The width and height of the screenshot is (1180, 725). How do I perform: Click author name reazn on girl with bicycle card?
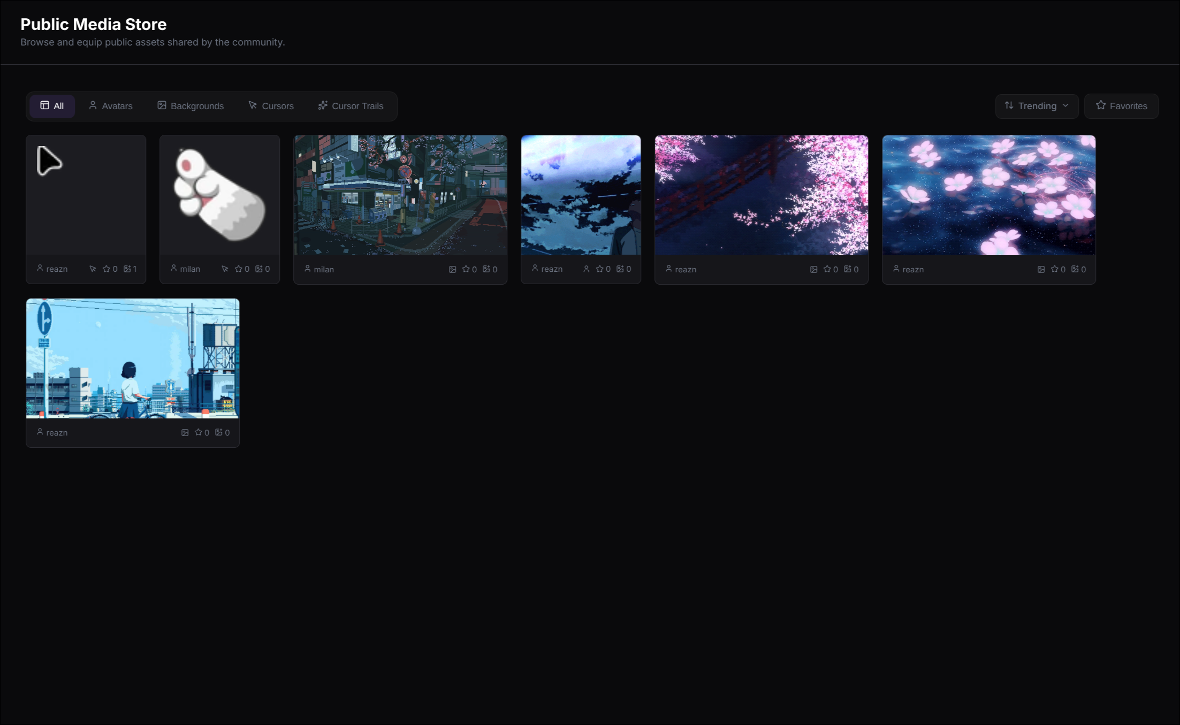(57, 433)
